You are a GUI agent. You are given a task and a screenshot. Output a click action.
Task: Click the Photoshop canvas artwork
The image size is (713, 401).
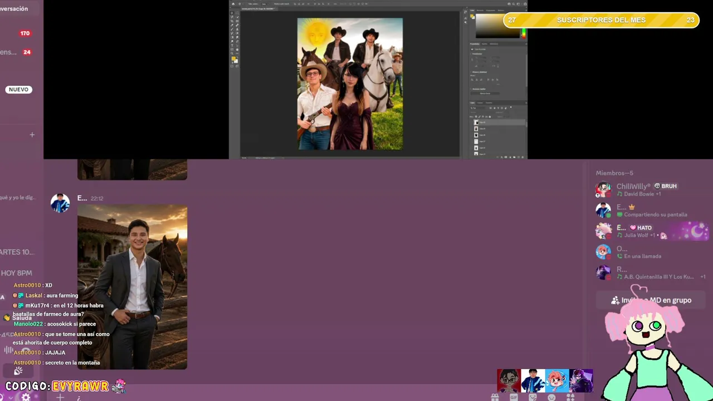click(350, 84)
